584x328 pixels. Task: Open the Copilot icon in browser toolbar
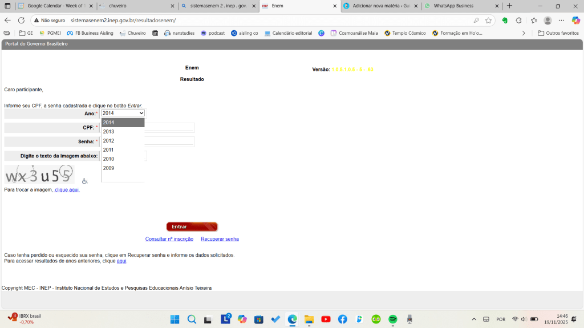click(575, 20)
